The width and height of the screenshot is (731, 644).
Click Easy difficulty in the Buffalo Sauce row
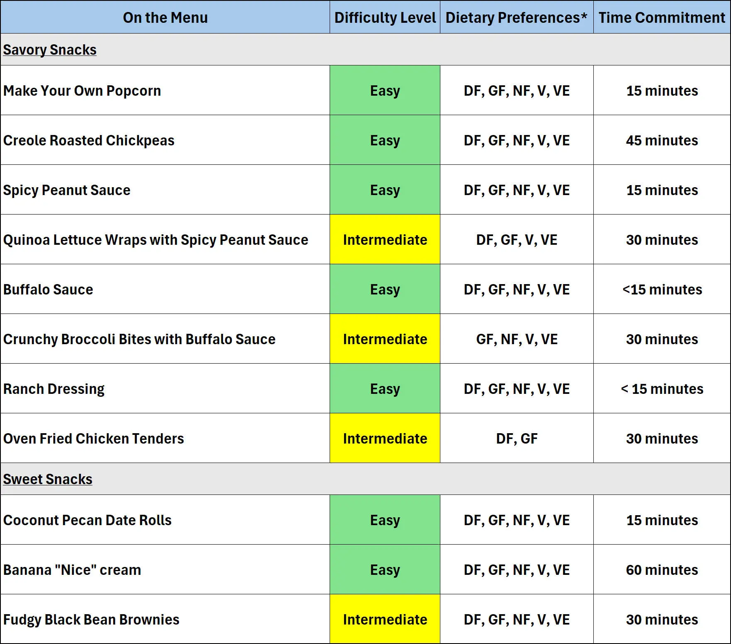click(385, 289)
